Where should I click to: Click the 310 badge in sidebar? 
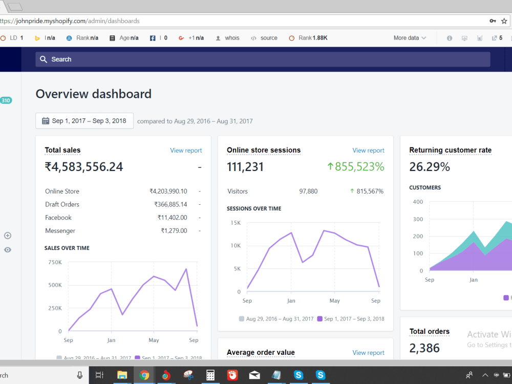click(x=6, y=100)
